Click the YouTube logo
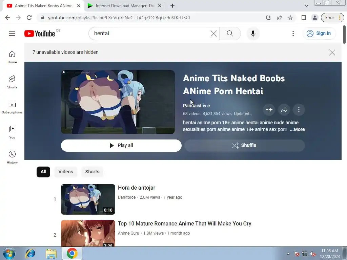This screenshot has height=260, width=347. [40, 34]
